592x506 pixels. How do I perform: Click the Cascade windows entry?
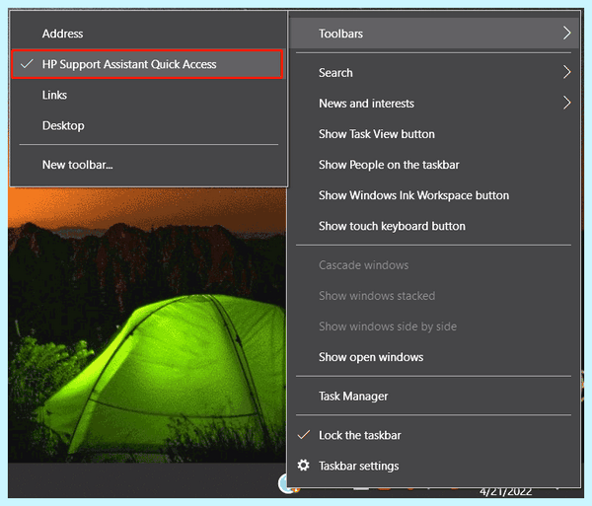(434, 265)
